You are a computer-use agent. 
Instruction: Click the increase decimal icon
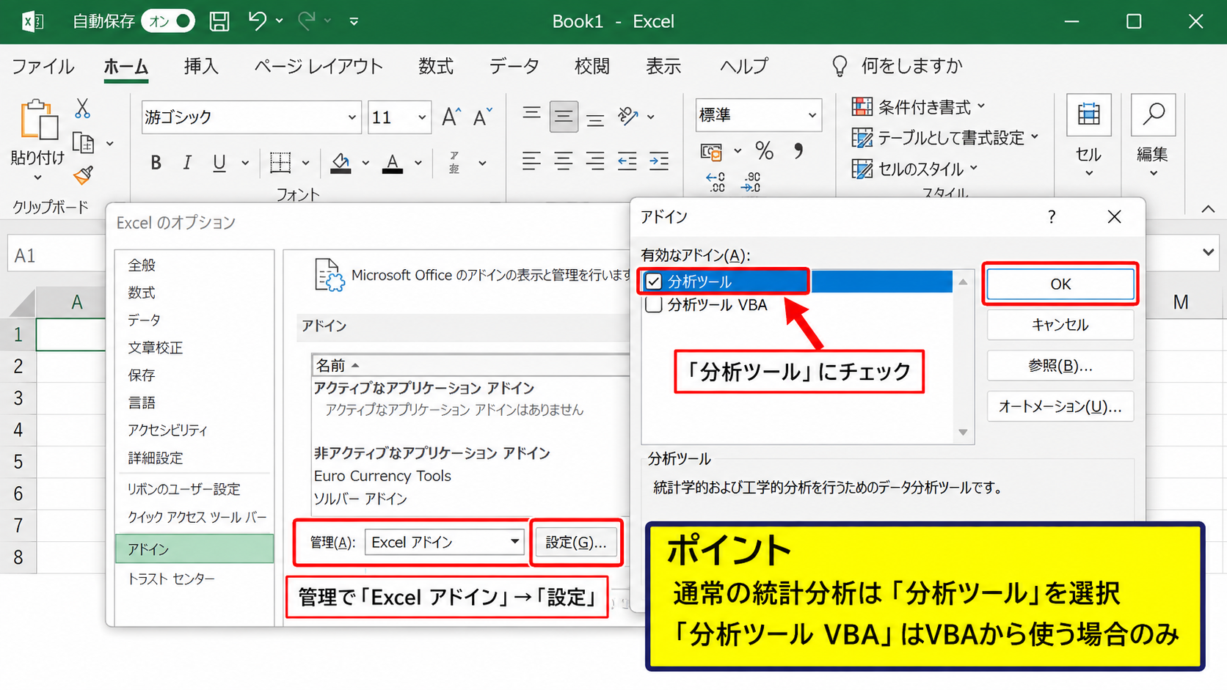[x=715, y=182]
